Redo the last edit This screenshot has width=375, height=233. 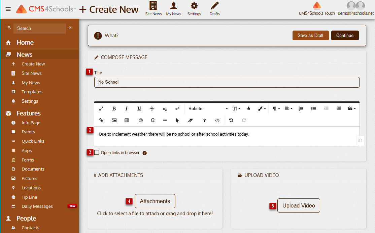pos(244,120)
